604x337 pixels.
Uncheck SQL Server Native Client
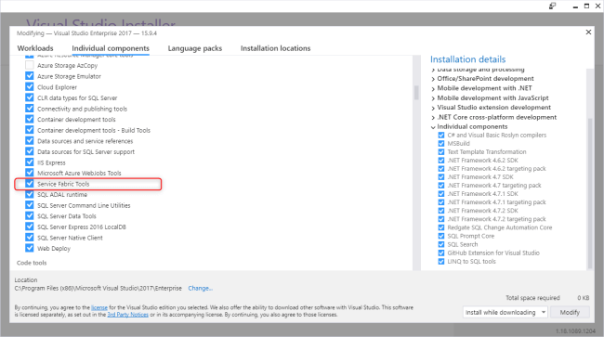point(30,238)
